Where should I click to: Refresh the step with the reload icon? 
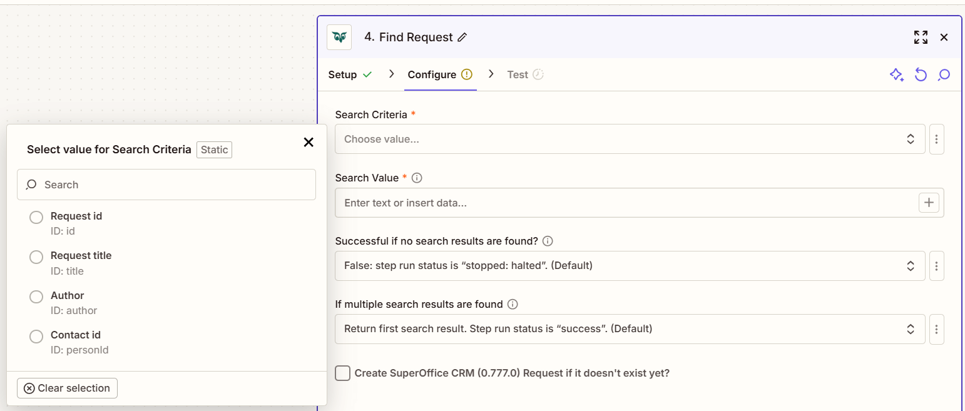tap(920, 74)
